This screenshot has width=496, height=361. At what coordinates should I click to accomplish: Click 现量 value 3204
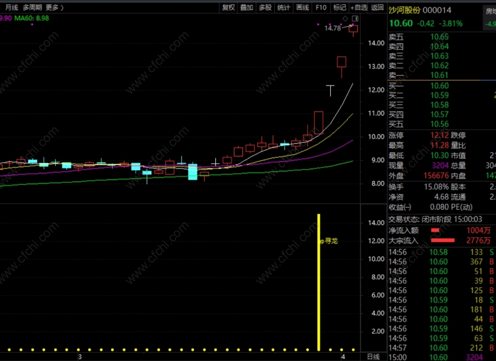tap(440, 165)
